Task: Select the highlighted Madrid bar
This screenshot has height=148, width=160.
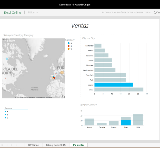Action: [x=114, y=85]
